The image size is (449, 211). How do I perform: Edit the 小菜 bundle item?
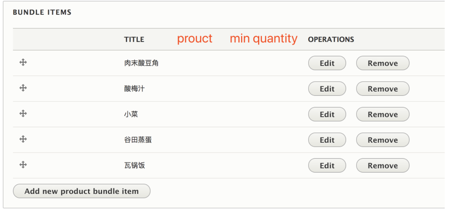[327, 114]
